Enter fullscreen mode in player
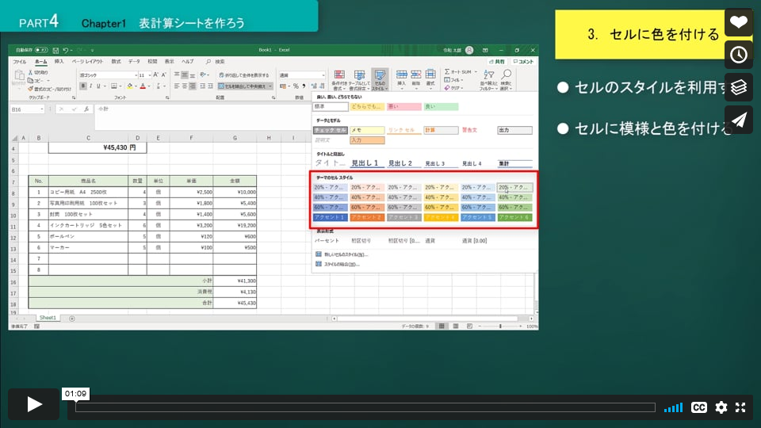761x428 pixels. tap(740, 407)
